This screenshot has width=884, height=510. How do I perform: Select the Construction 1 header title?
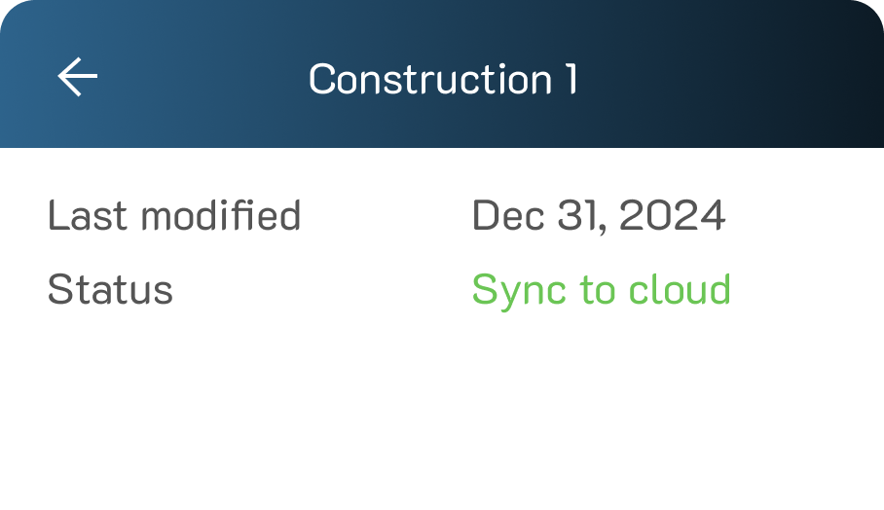(443, 79)
